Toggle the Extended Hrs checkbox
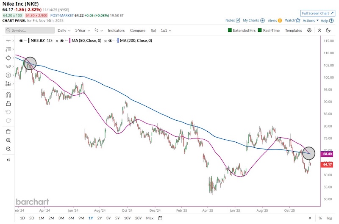Screen dimensions: 339x224 click(230, 30)
